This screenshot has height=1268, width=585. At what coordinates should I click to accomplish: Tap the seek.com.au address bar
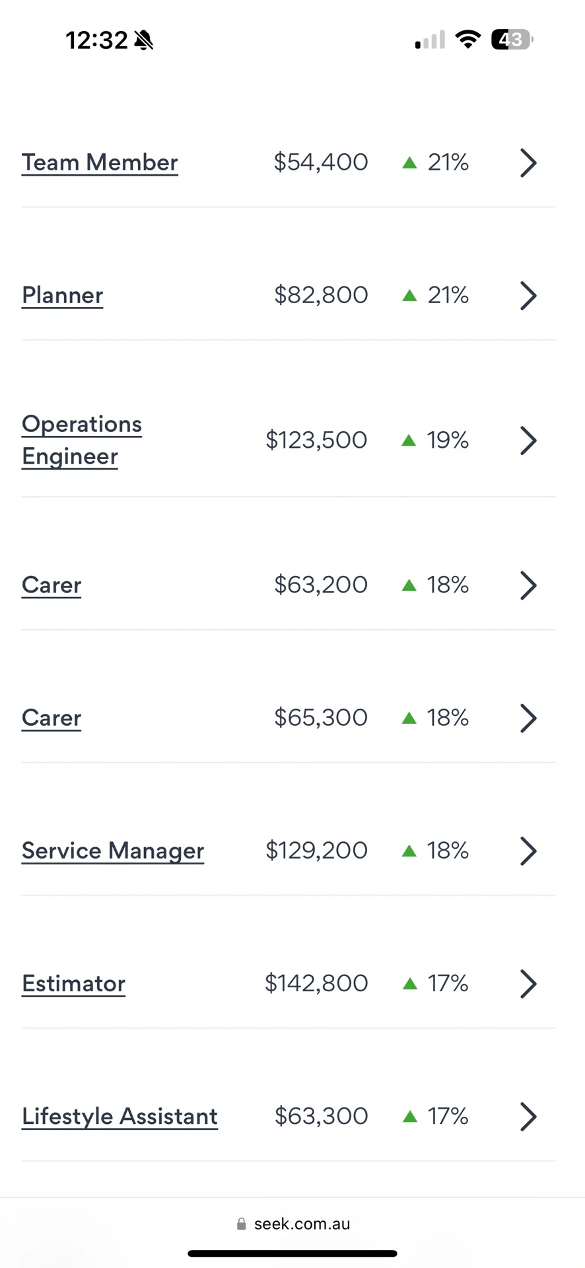[293, 1224]
